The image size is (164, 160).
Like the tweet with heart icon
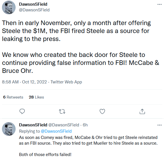click(102, 111)
